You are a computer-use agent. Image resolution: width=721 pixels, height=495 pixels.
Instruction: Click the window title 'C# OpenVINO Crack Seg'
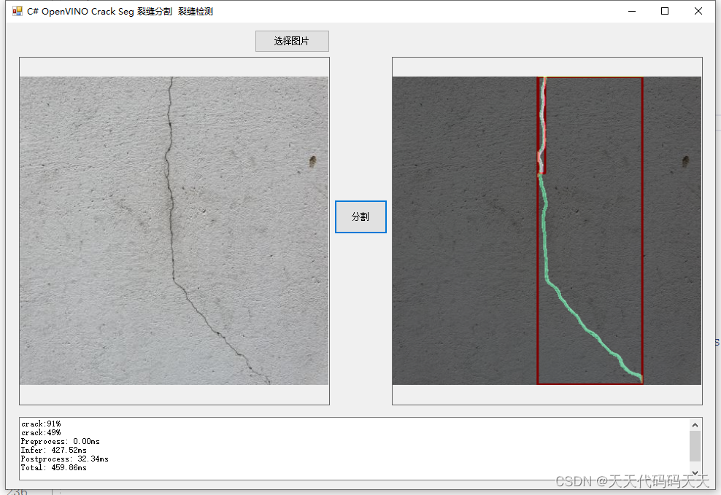[80, 12]
